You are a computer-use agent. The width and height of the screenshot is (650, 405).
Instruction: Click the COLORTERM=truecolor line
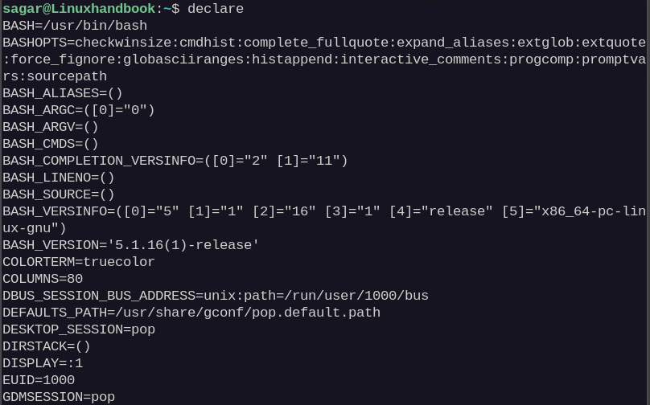point(79,262)
